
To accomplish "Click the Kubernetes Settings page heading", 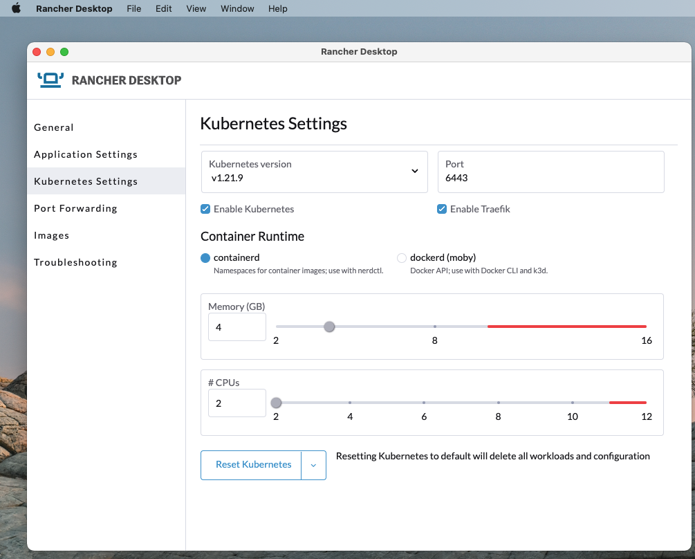I will point(273,124).
